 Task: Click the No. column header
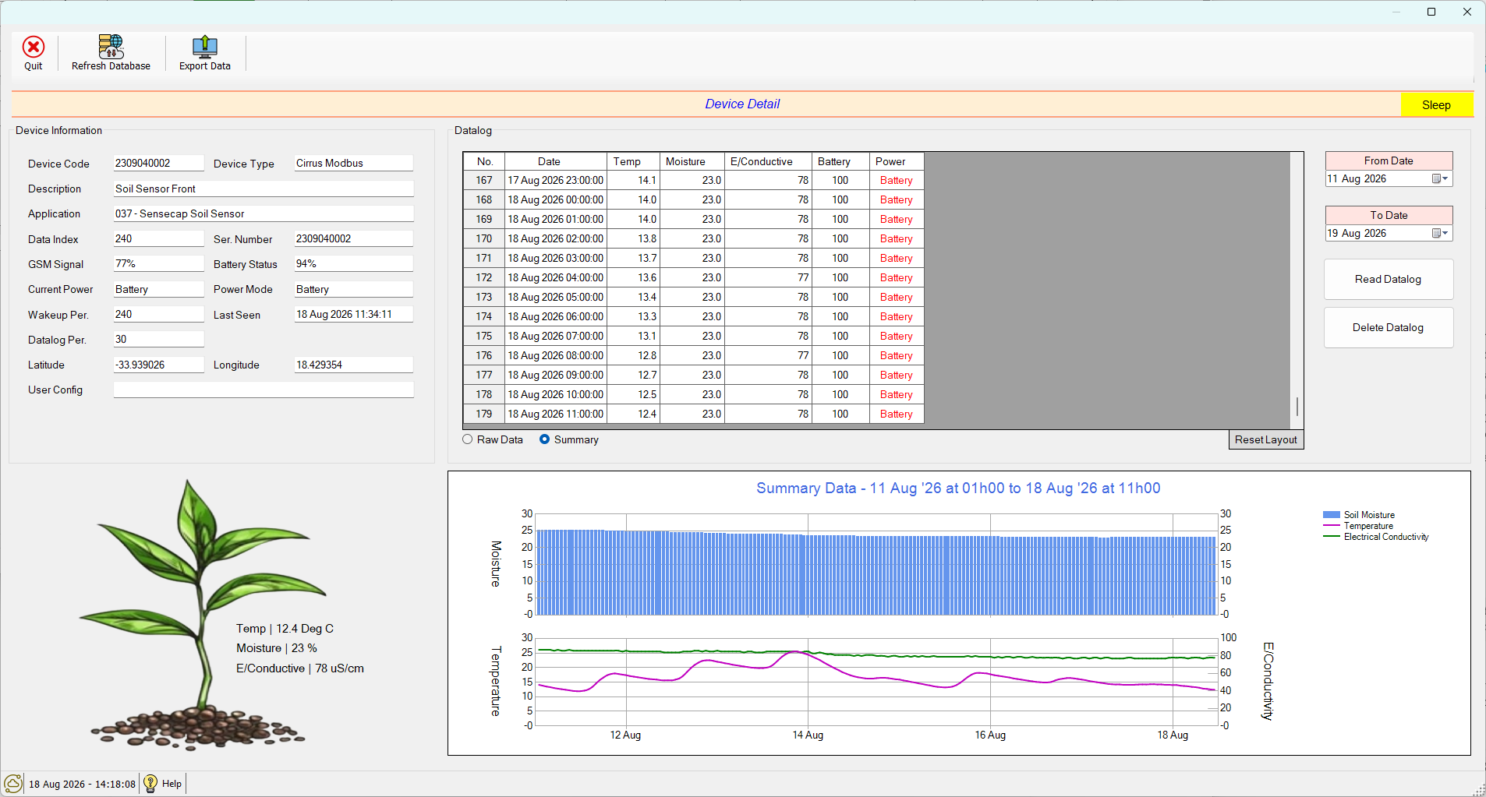[484, 161]
